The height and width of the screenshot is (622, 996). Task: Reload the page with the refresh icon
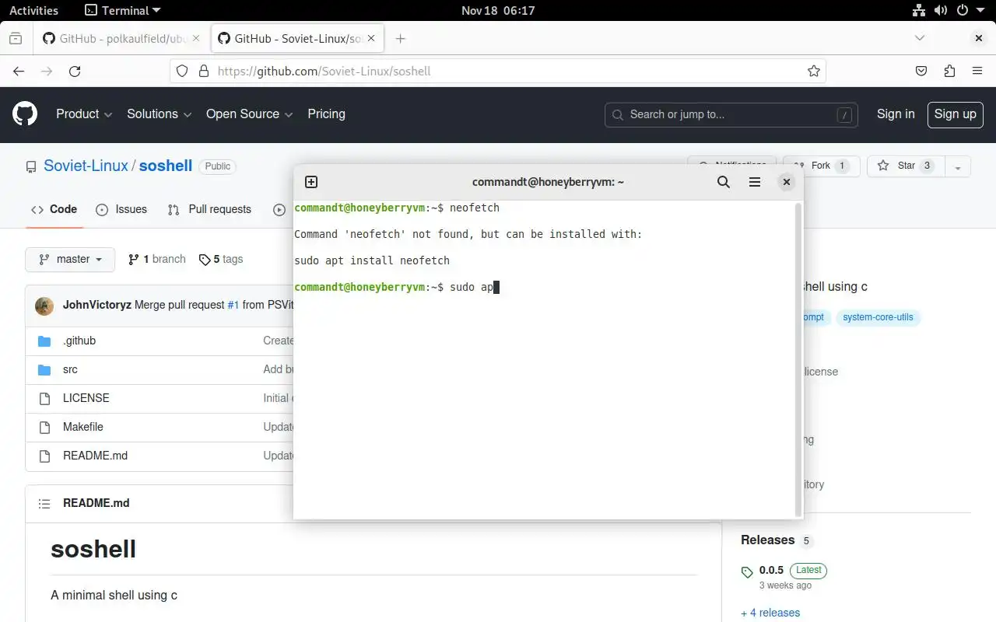[75, 71]
